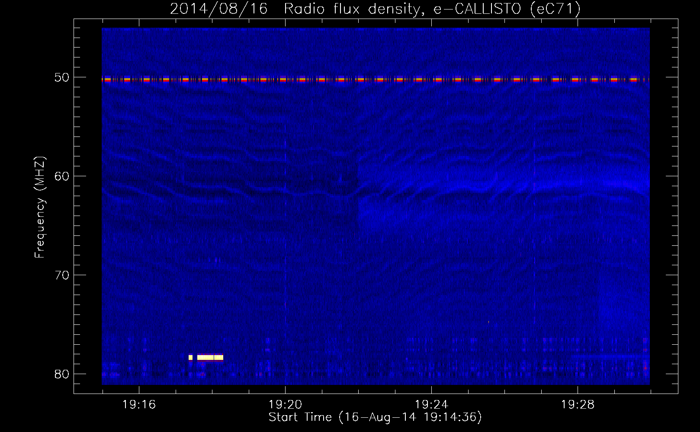The height and width of the screenshot is (432, 700).
Task: Click the red-orange interference line at 50 MHz
Action: coord(376,79)
